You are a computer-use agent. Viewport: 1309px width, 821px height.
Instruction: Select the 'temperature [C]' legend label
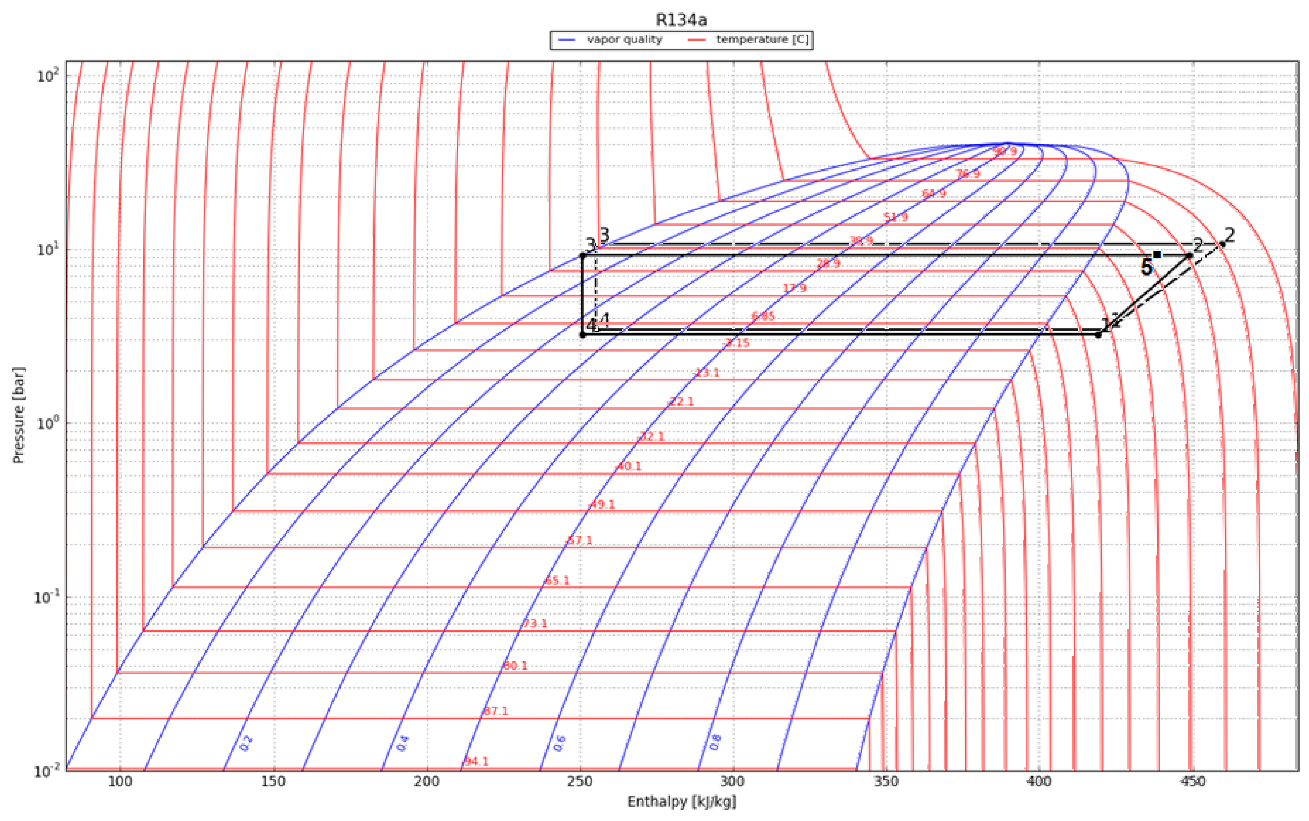click(762, 40)
